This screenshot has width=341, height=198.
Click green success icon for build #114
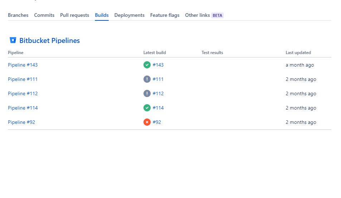147,108
